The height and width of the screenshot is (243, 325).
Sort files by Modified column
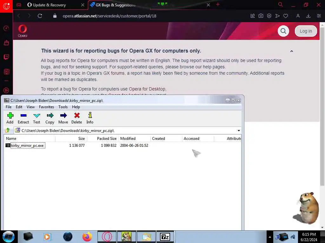(135, 139)
